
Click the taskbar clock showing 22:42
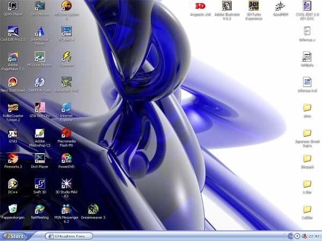(x=313, y=236)
